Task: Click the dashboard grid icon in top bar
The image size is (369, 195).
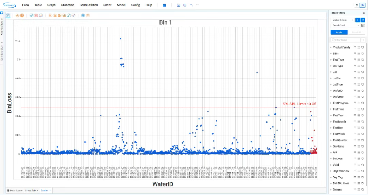Action: (165, 5)
